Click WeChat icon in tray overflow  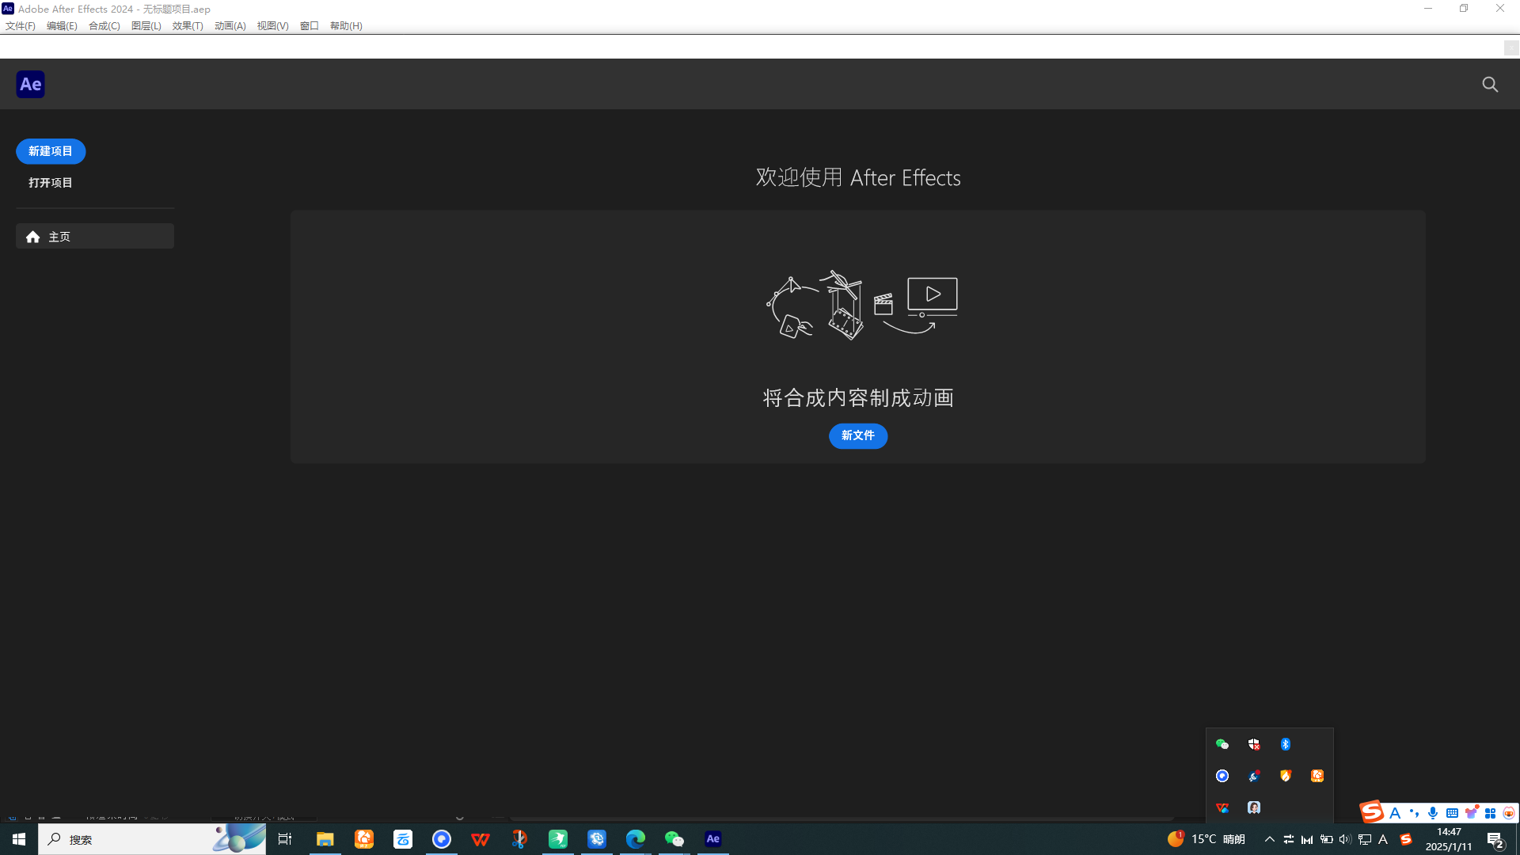[x=1222, y=744]
